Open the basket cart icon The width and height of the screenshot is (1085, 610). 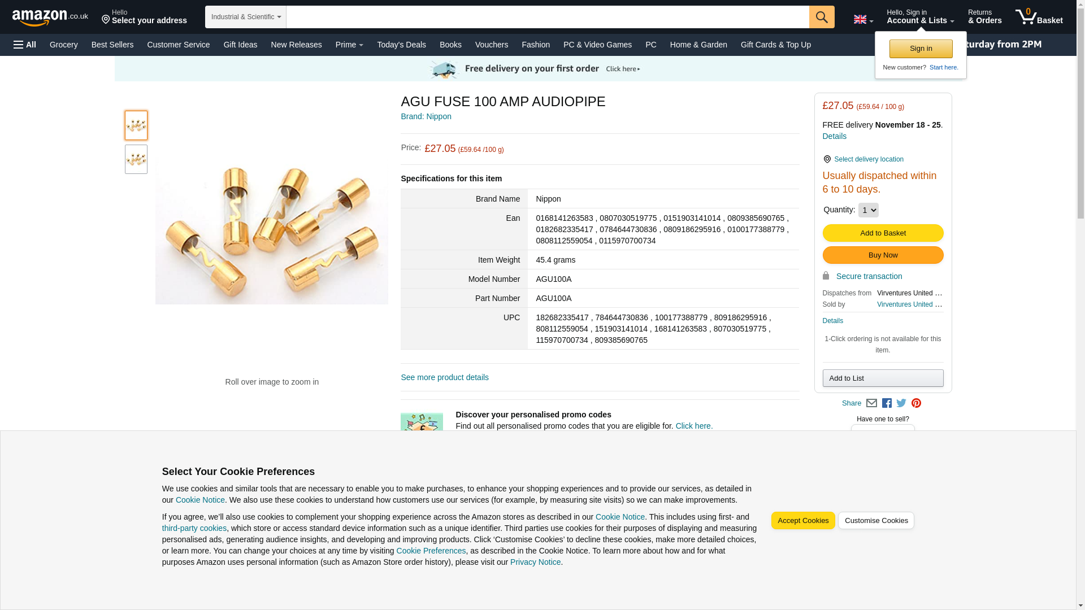tap(1039, 17)
